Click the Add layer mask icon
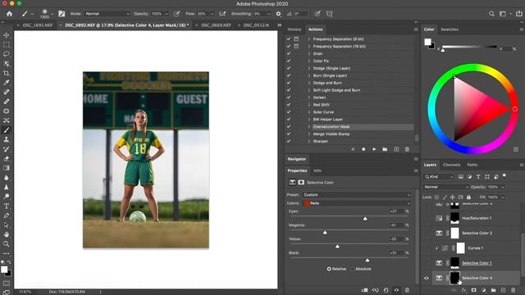The height and width of the screenshot is (295, 525). click(473, 290)
